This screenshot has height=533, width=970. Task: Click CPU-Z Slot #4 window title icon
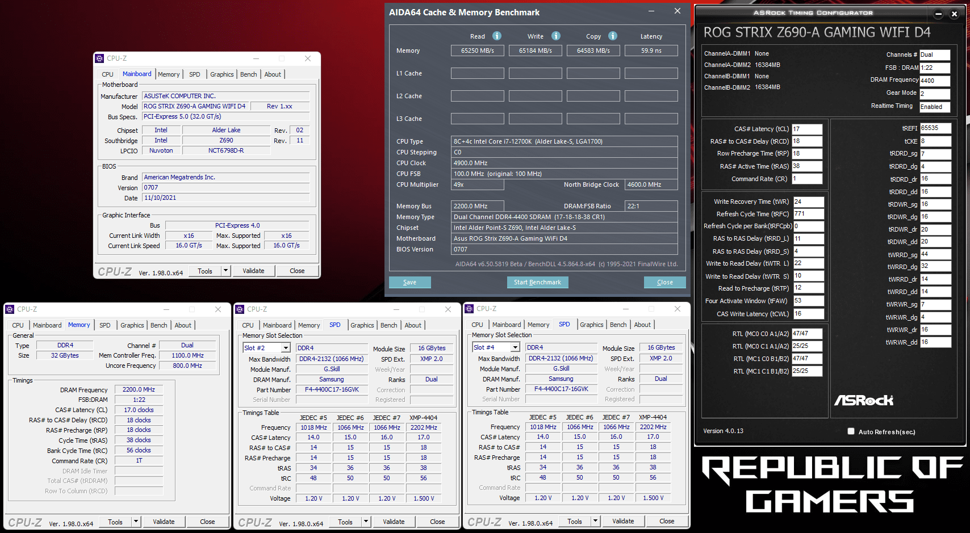pos(469,309)
